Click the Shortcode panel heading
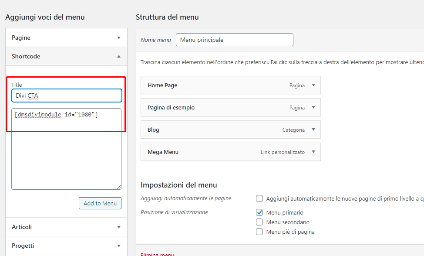424x256 pixels. pyautogui.click(x=66, y=56)
